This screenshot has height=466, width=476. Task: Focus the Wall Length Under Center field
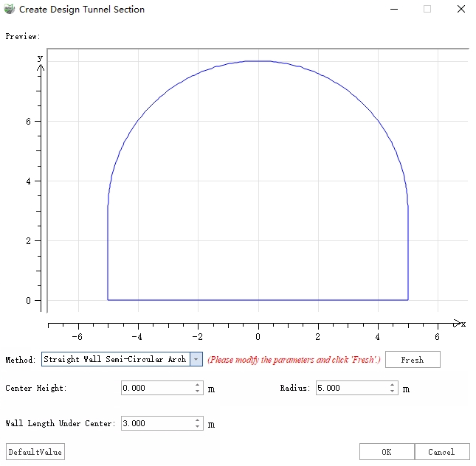click(x=156, y=423)
